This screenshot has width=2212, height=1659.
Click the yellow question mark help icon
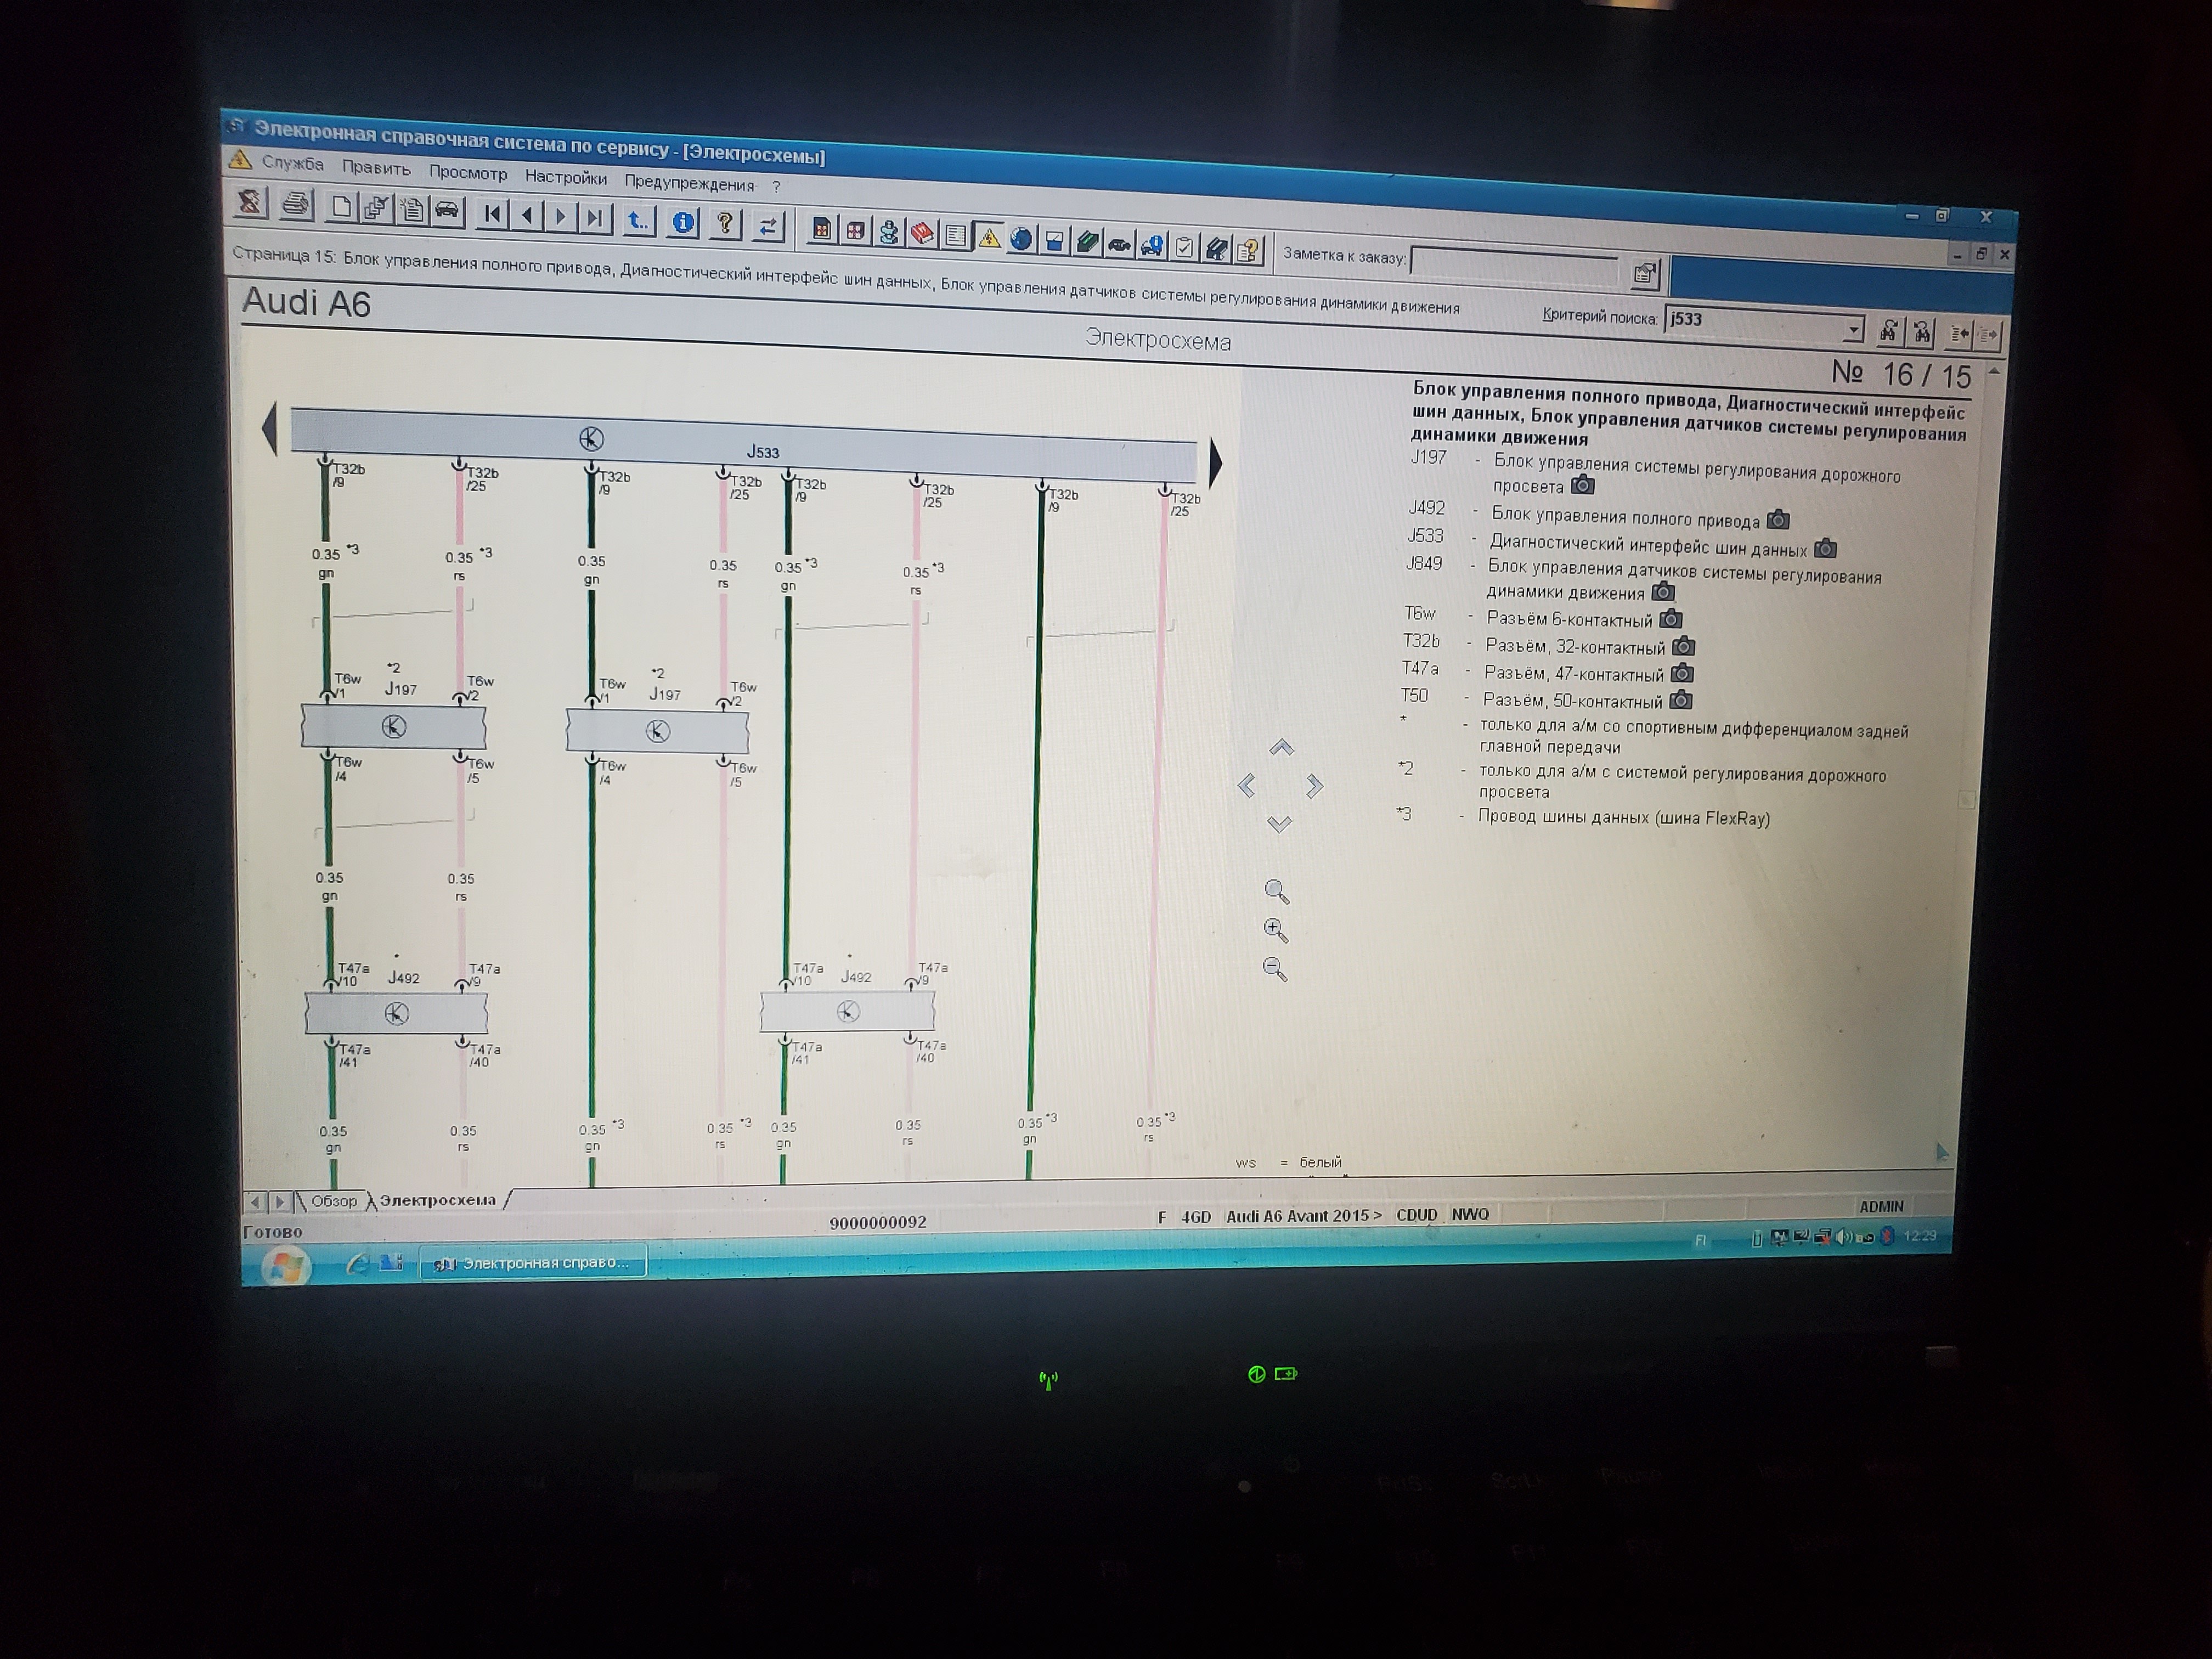pos(725,223)
